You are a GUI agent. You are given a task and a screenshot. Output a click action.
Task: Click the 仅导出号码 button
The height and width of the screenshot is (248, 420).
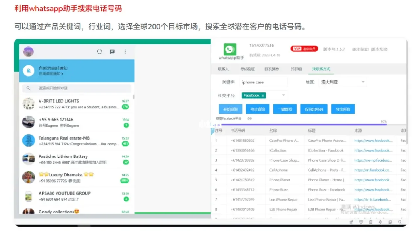click(314, 109)
